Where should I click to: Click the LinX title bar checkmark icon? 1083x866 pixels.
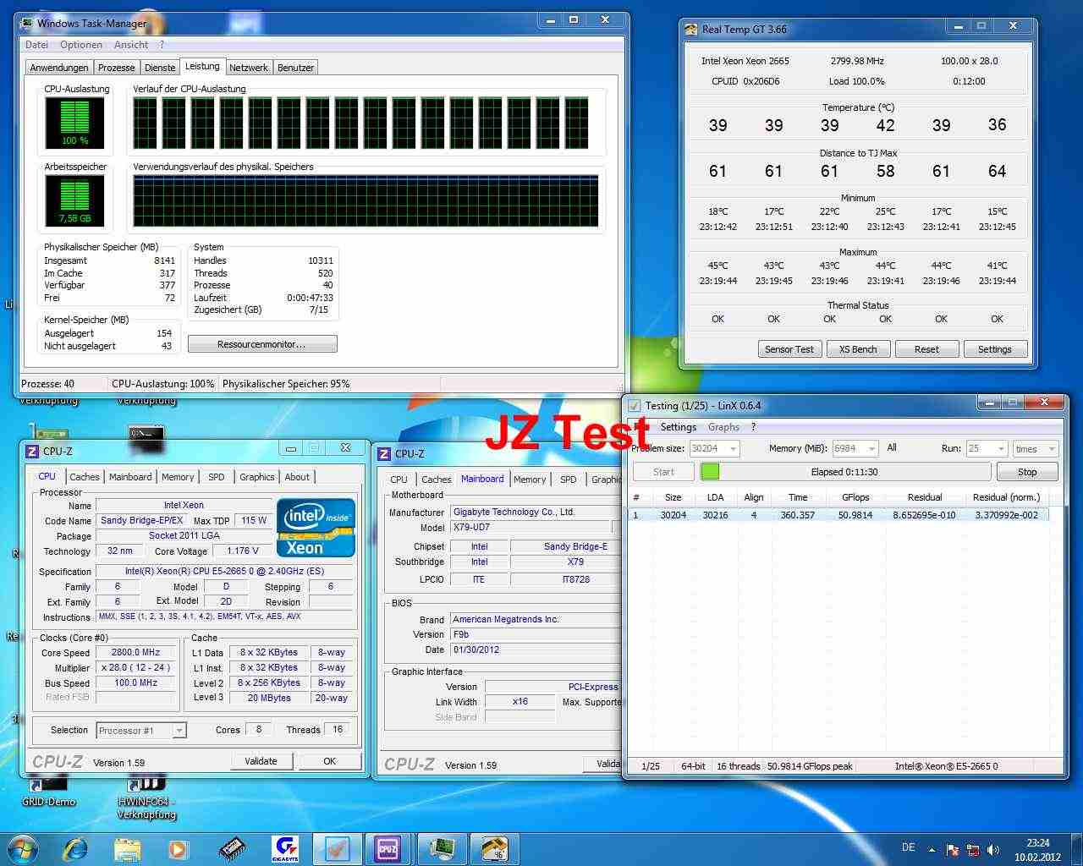point(634,405)
